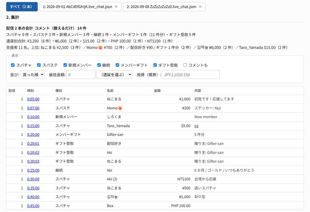The height and width of the screenshot is (212, 310).
Task: Close the AbCdEfGhIjK.live_chat.json tab
Action: pos(116,7)
